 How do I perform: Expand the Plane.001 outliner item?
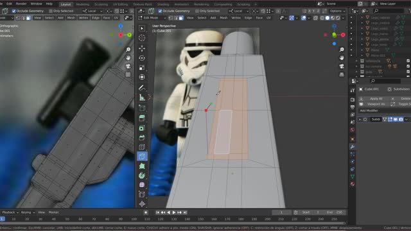tap(362, 55)
